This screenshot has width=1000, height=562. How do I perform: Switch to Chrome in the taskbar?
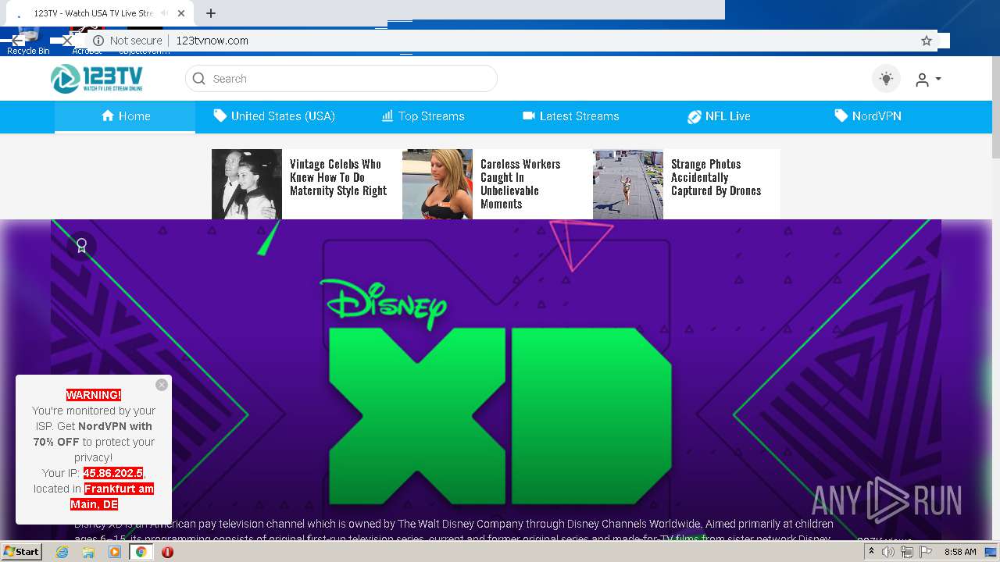[141, 552]
